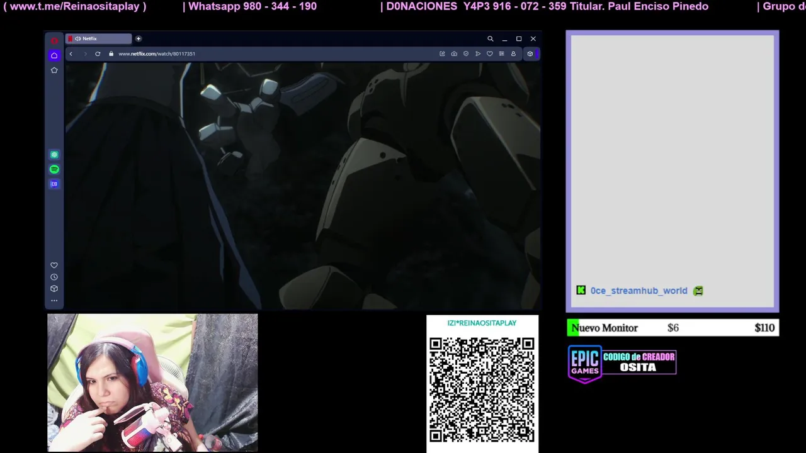Open the paper-plane send icon
The width and height of the screenshot is (806, 453).
478,53
